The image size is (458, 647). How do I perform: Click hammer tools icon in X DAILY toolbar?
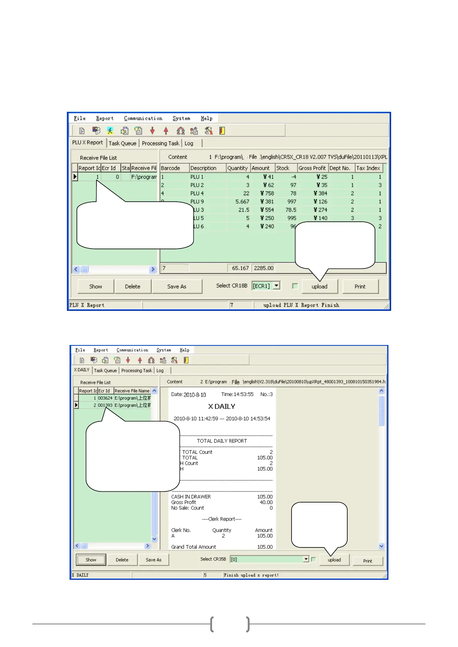point(175,360)
